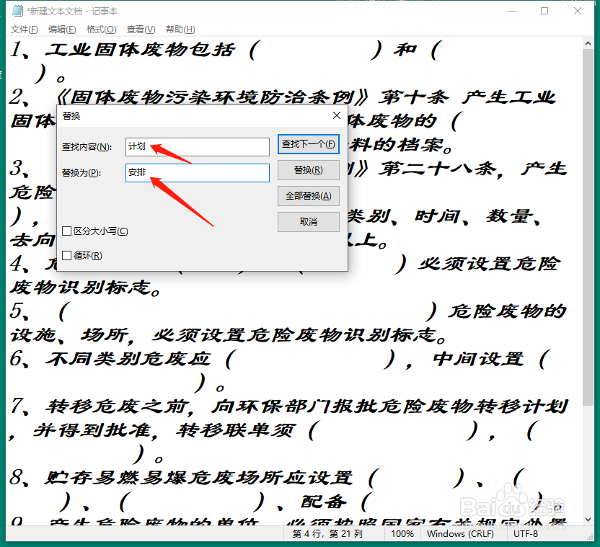The width and height of the screenshot is (600, 547).
Task: Click the text 转移联单须 in line 7
Action: 236,430
